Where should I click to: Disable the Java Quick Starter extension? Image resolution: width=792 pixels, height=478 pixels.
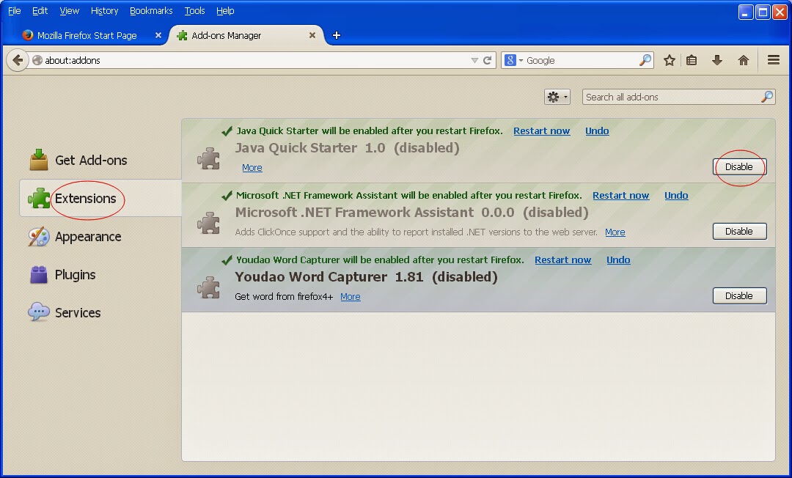tap(739, 166)
